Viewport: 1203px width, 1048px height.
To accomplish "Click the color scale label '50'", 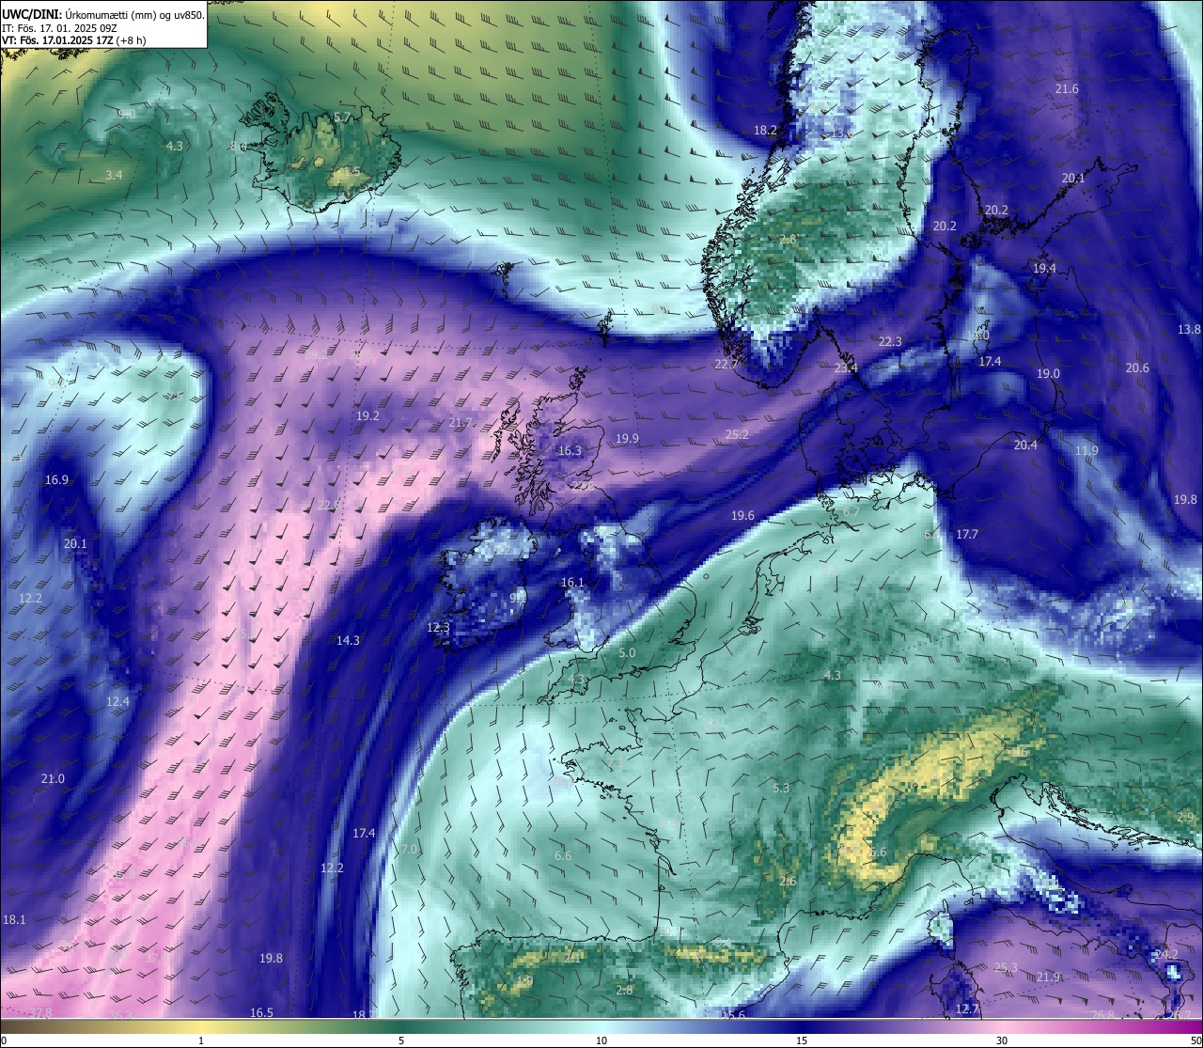I will [1195, 1040].
